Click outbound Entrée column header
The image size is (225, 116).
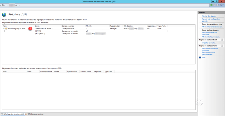[x=33, y=71]
